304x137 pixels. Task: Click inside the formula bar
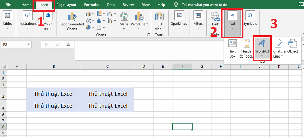point(149,50)
